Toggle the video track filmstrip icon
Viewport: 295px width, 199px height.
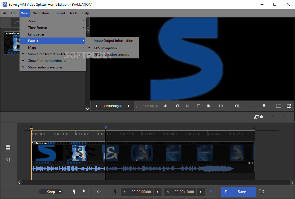pos(8,147)
